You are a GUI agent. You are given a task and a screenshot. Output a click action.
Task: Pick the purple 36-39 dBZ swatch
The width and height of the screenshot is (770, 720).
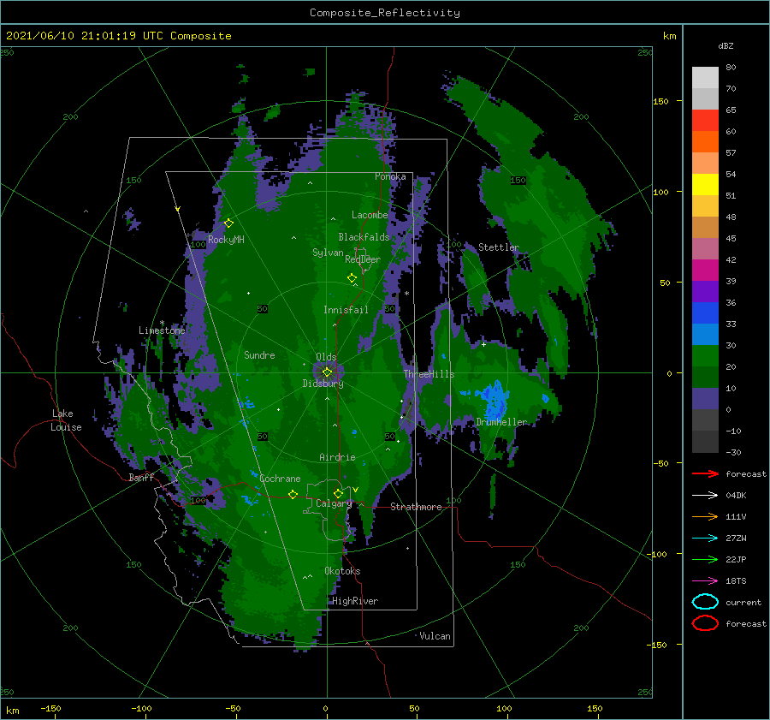click(705, 292)
